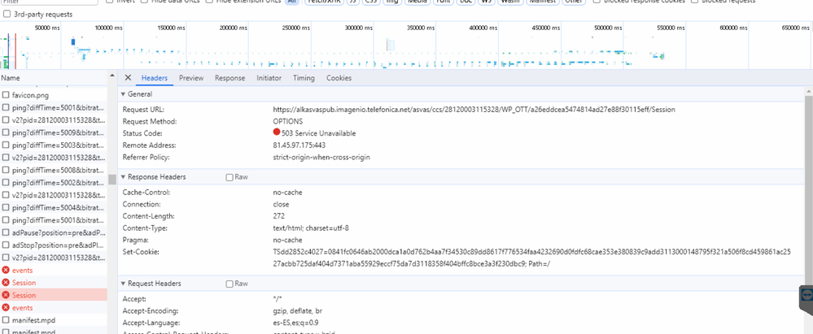This screenshot has width=813, height=334.
Task: Open the Initiator tab
Action: coord(269,78)
